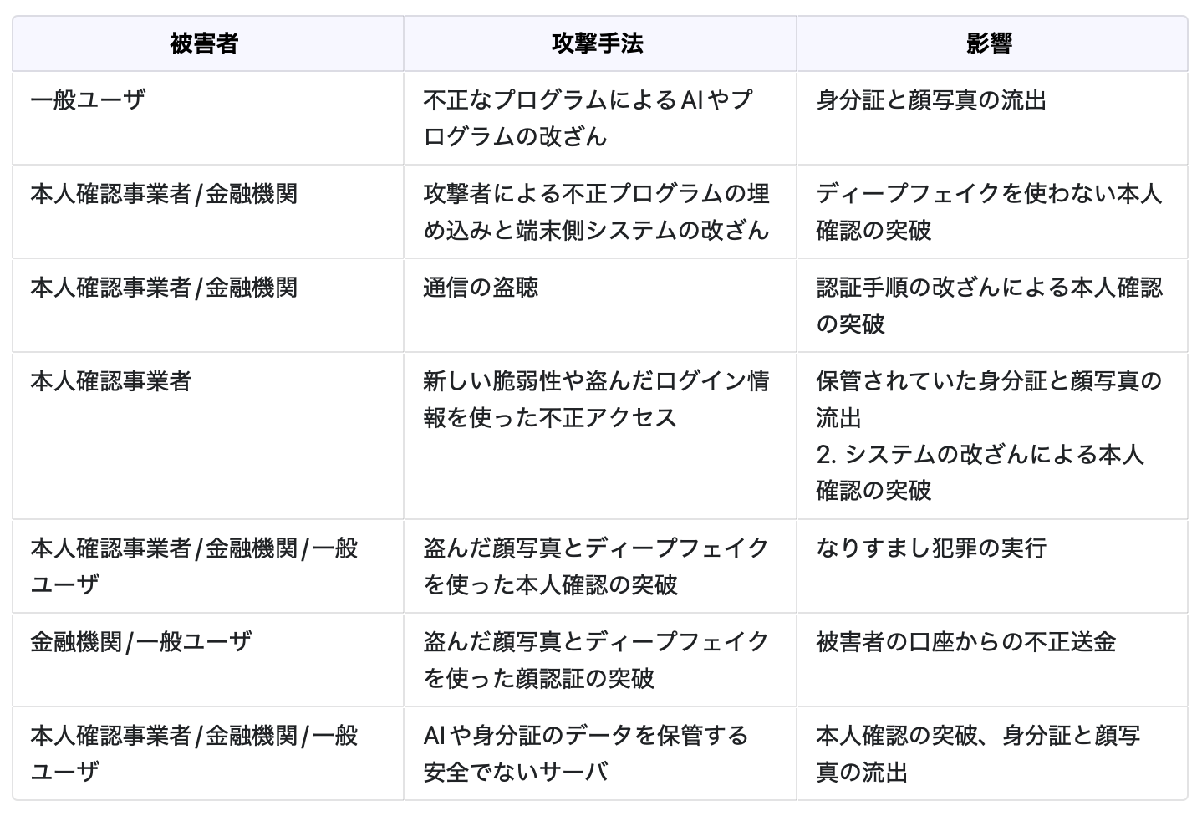
Task: Click the ディープフェイクを使った顔認証の突破 cell
Action: pos(595,660)
